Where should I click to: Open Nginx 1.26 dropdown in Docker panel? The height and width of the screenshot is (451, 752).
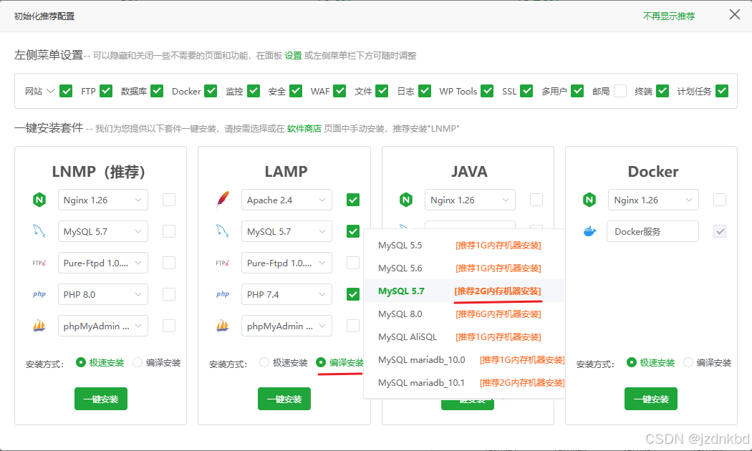[x=654, y=200]
